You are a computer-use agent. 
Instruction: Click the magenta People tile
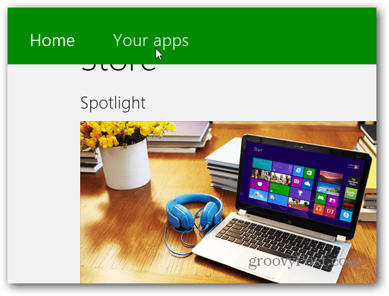click(297, 182)
